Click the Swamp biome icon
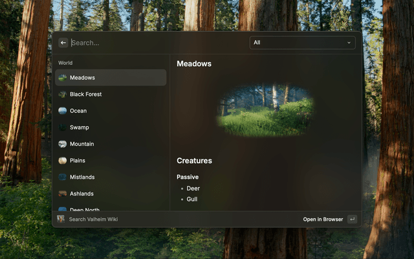This screenshot has width=414, height=259. 62,128
